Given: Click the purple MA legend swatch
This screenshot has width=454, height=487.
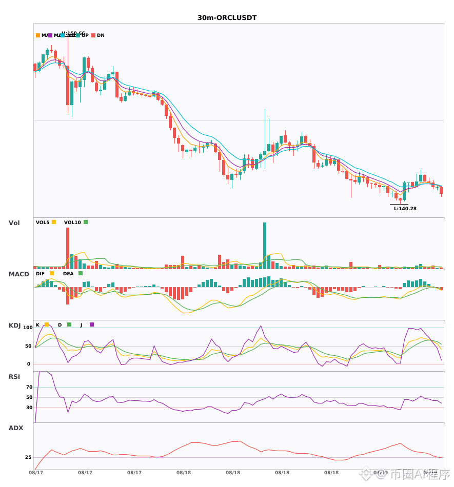Looking at the screenshot, I should click(x=50, y=35).
